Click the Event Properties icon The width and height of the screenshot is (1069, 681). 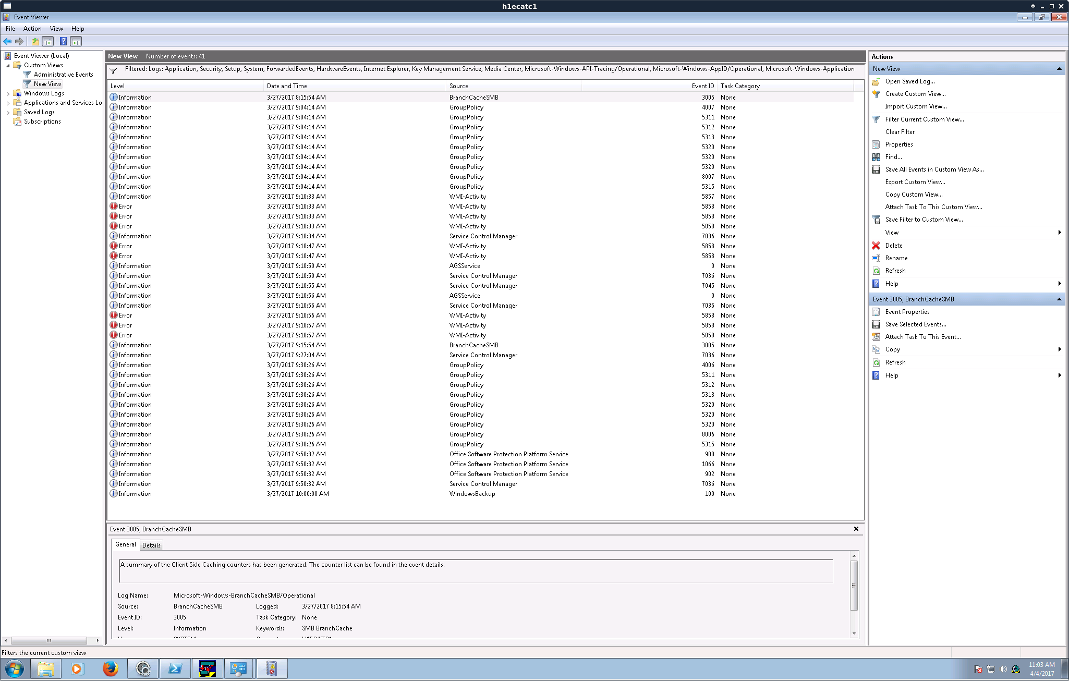click(876, 312)
